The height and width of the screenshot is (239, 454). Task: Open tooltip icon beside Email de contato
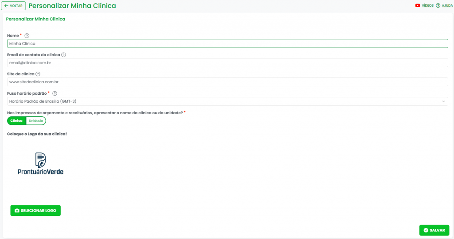(x=64, y=55)
